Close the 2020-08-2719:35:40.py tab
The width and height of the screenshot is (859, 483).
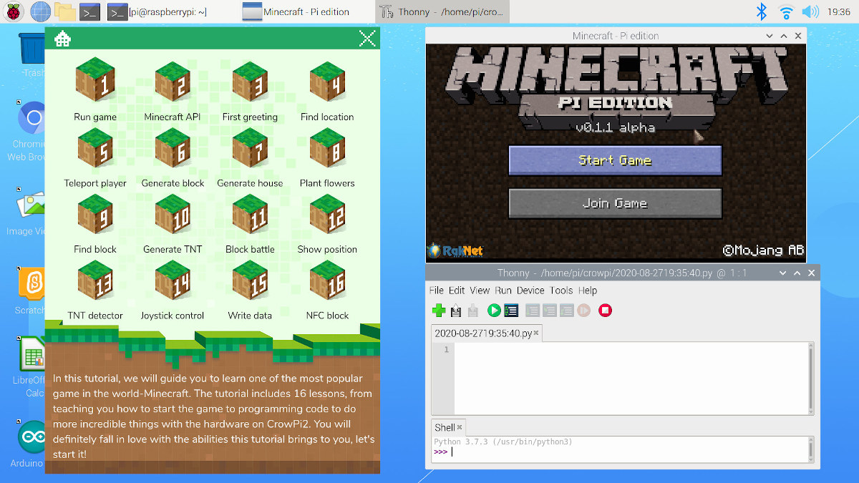(537, 333)
